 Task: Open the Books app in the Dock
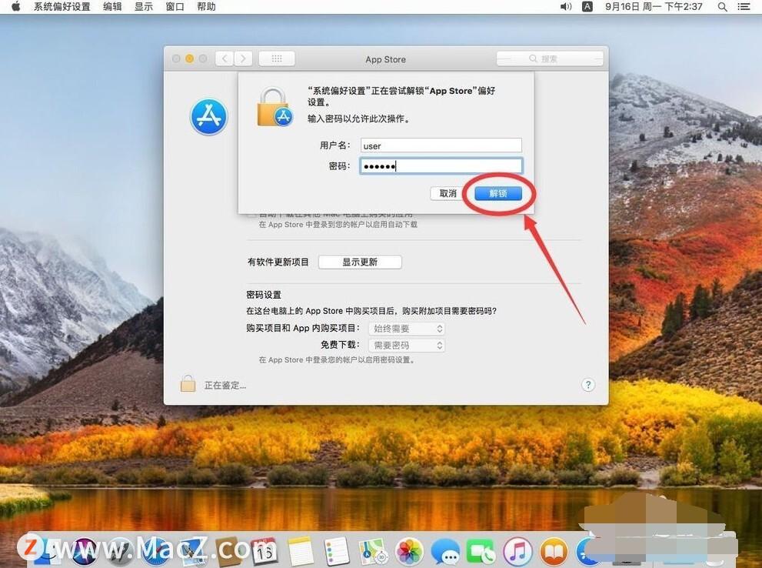point(553,550)
